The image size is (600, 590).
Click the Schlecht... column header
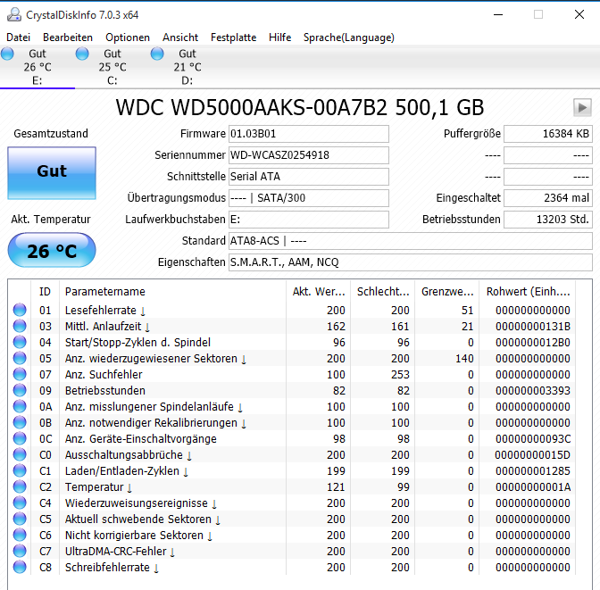(x=383, y=292)
